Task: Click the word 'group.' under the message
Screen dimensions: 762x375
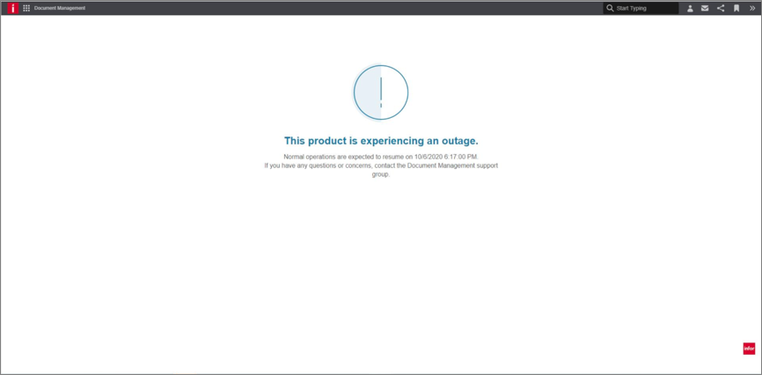Action: coord(381,174)
